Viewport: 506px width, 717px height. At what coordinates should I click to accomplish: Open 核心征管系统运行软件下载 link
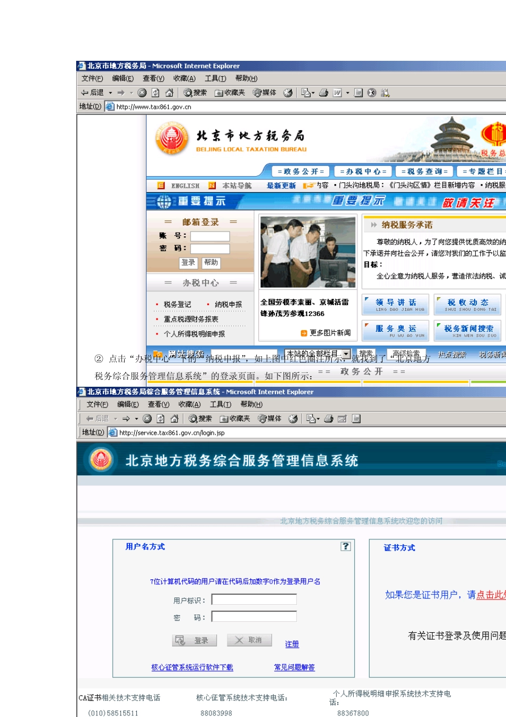click(x=192, y=667)
